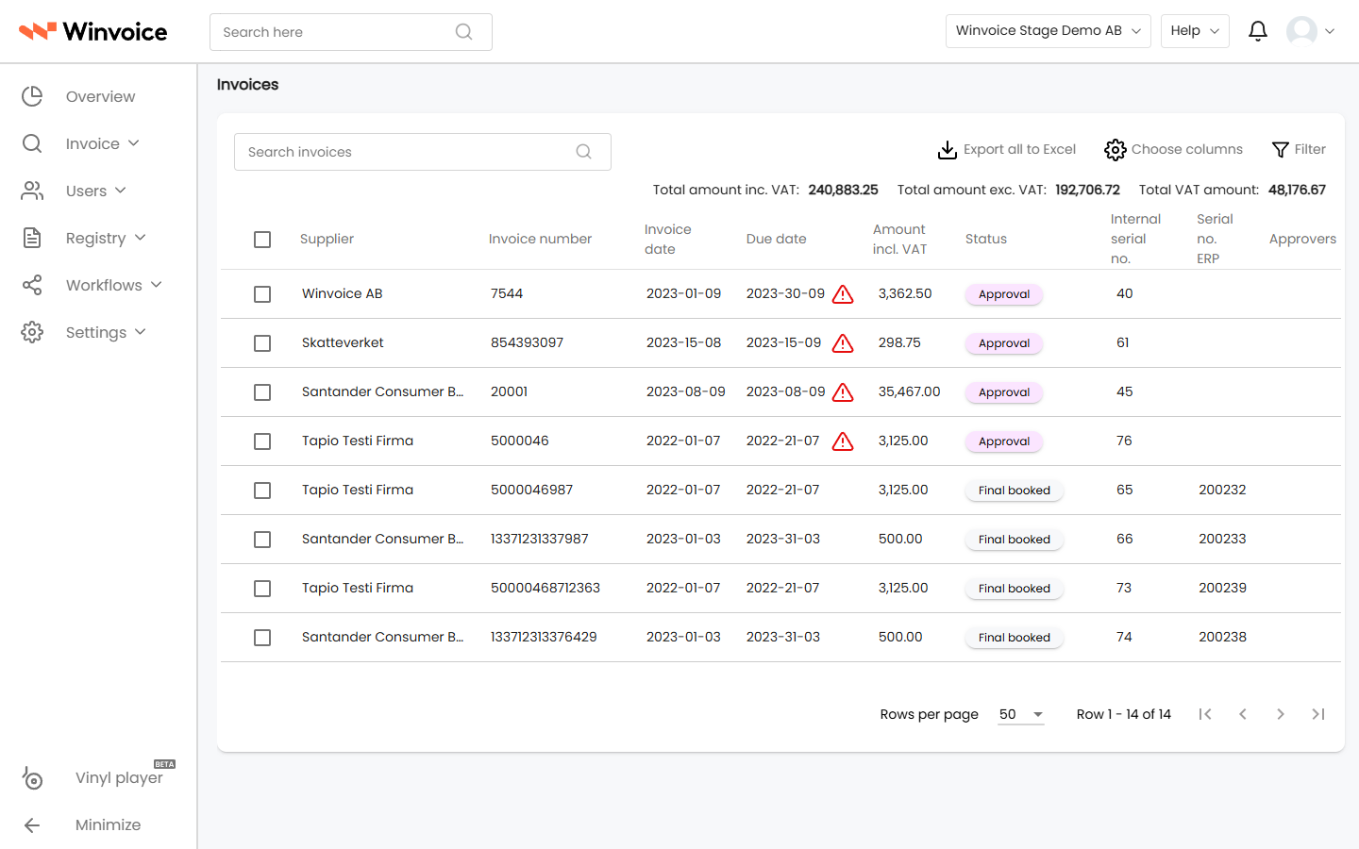Click warning triangle on Skatteverket due date
The image size is (1359, 849).
pos(843,343)
